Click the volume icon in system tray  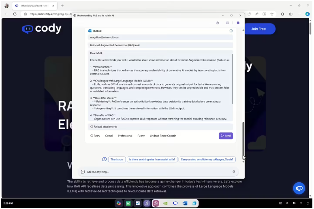point(287,203)
